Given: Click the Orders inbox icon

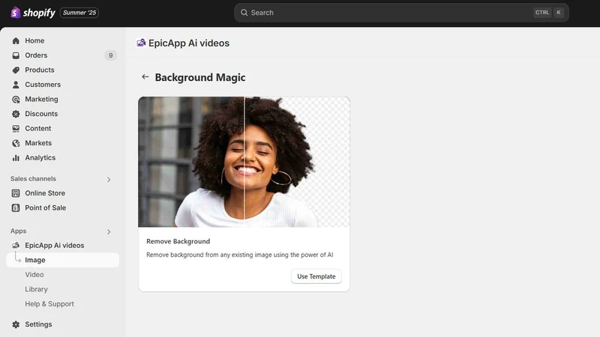Looking at the screenshot, I should click(16, 55).
